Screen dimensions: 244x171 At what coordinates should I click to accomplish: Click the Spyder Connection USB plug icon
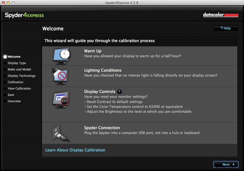[61, 133]
